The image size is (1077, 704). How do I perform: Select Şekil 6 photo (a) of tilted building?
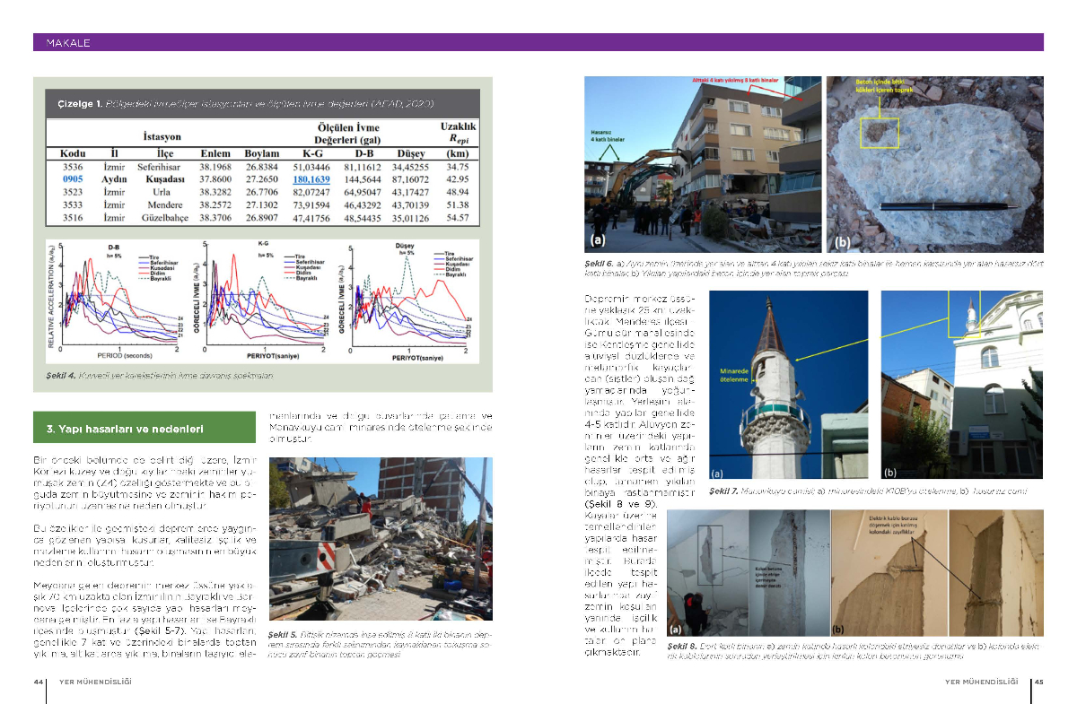[x=703, y=163]
